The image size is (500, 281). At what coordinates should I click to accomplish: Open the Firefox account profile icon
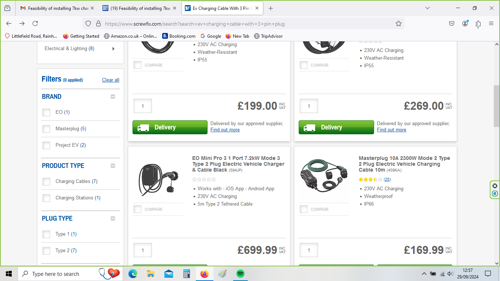coord(465,23)
